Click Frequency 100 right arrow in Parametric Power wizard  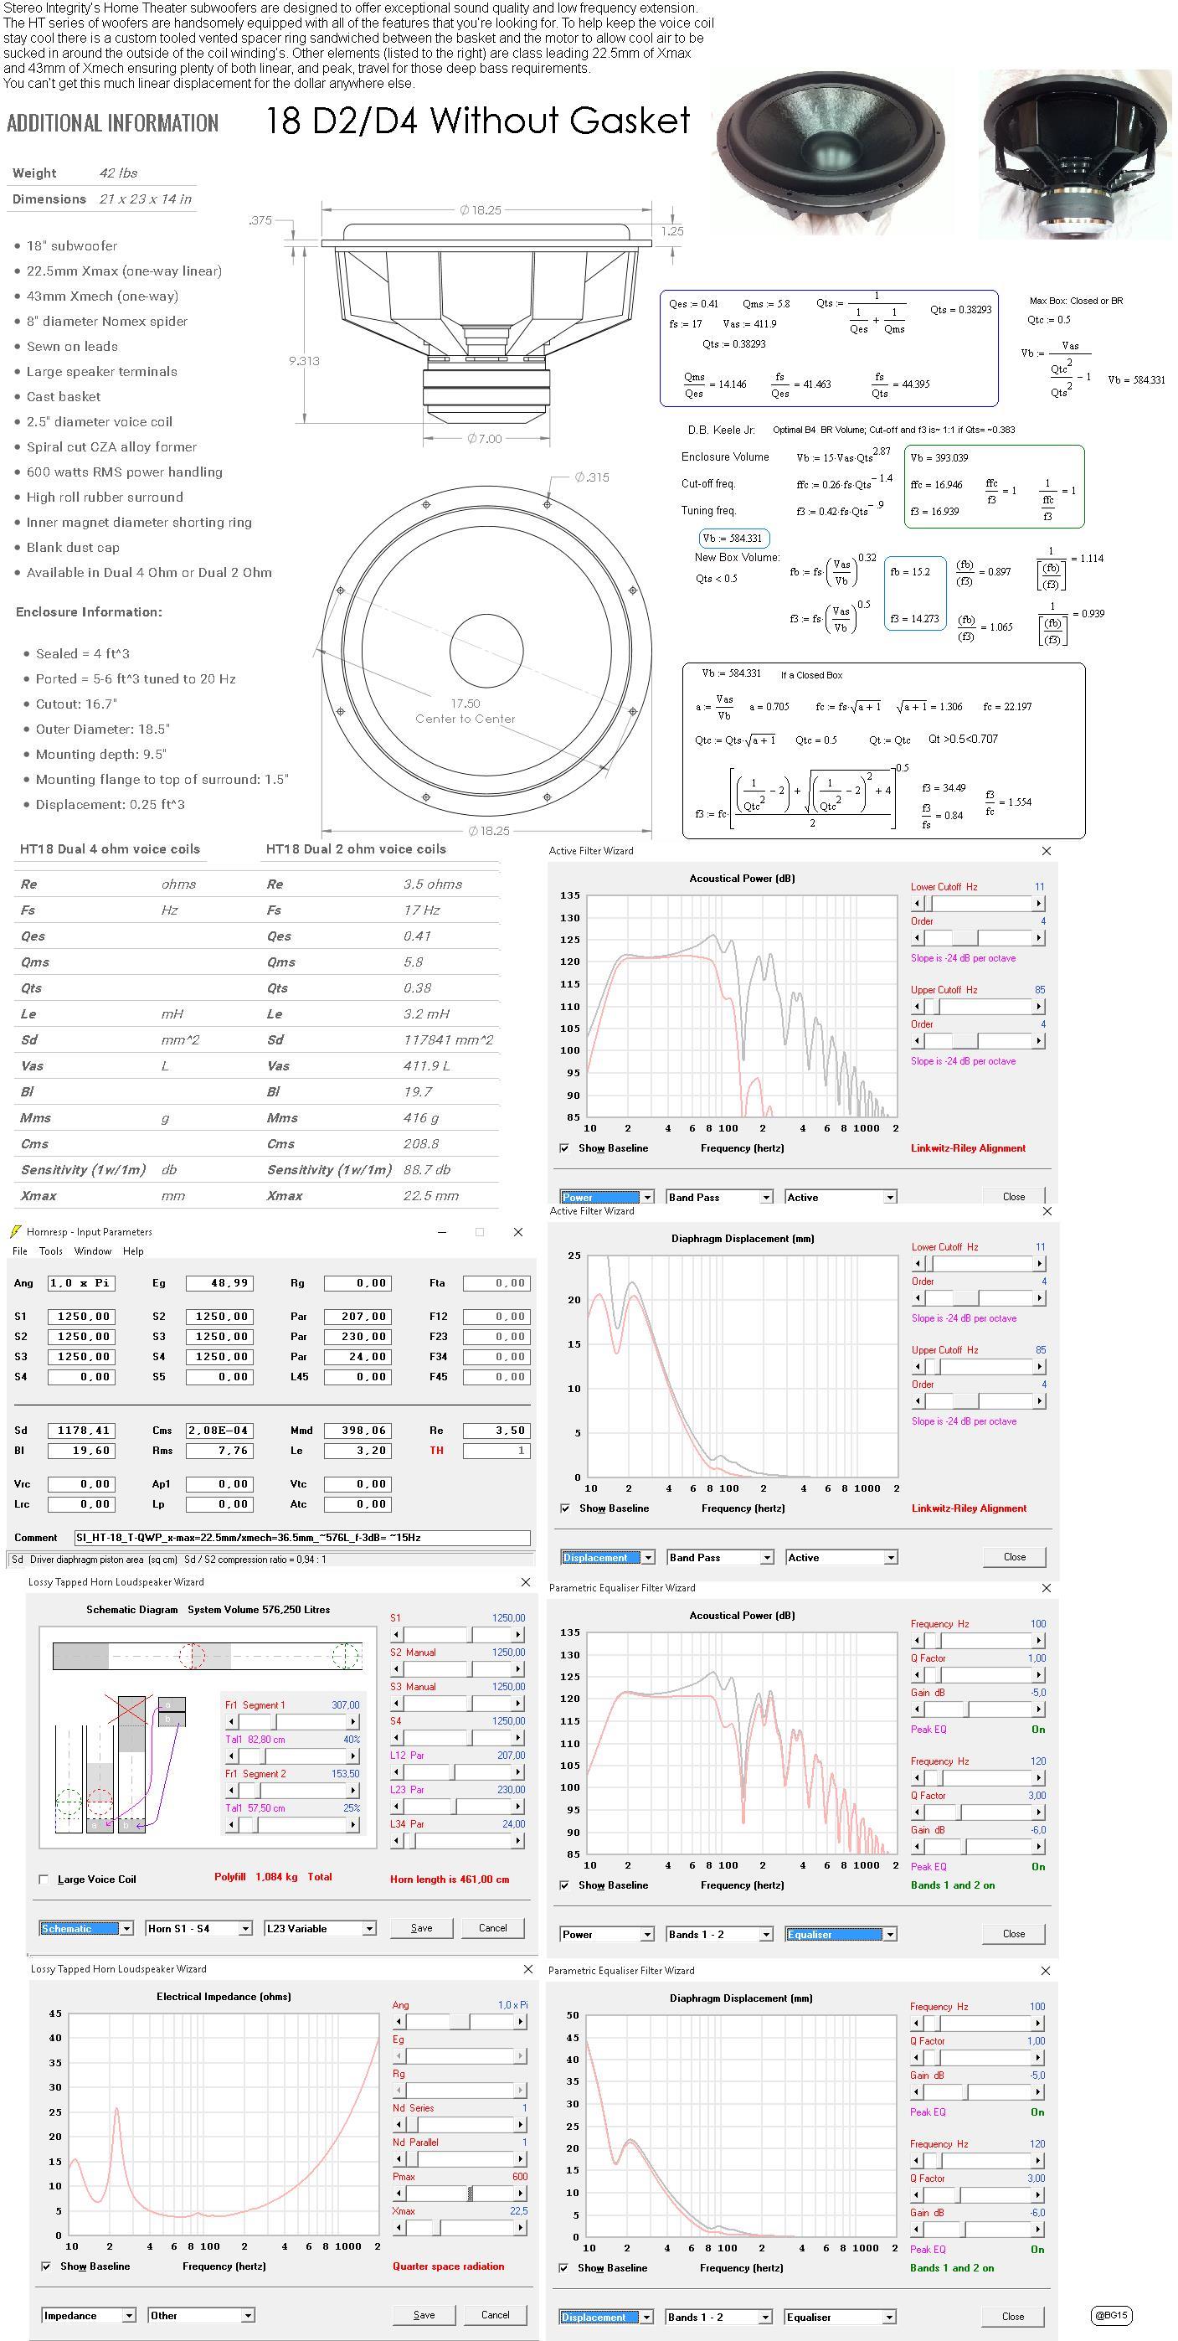click(x=1038, y=1640)
